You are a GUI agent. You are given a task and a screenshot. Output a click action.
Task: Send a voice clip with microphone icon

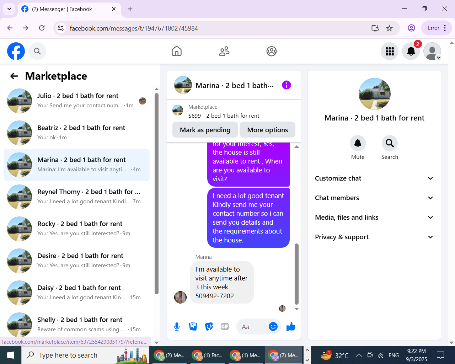pyautogui.click(x=177, y=327)
